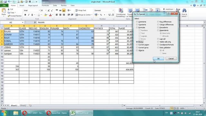Click Sheet1 worksheet tab
206x116 pixels.
(x=14, y=105)
